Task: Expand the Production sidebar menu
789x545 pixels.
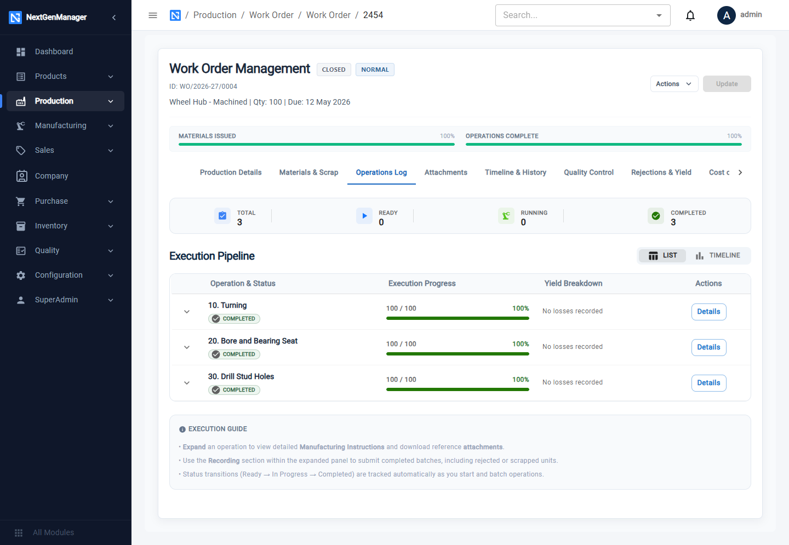Action: tap(111, 101)
